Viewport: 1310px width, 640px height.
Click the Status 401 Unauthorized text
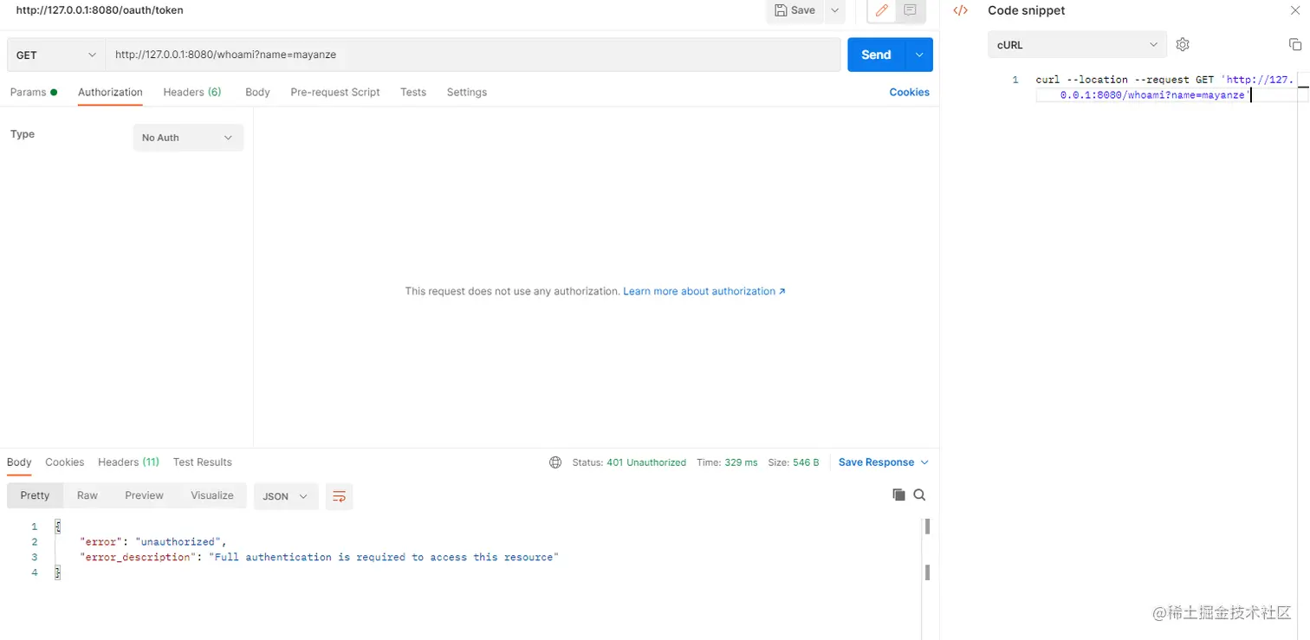point(629,462)
